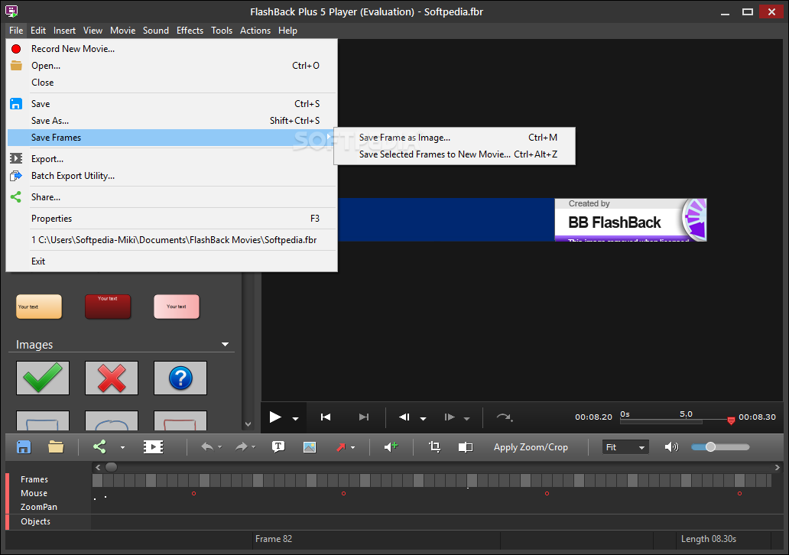The height and width of the screenshot is (555, 789).
Task: Step forward one frame icon
Action: click(450, 417)
